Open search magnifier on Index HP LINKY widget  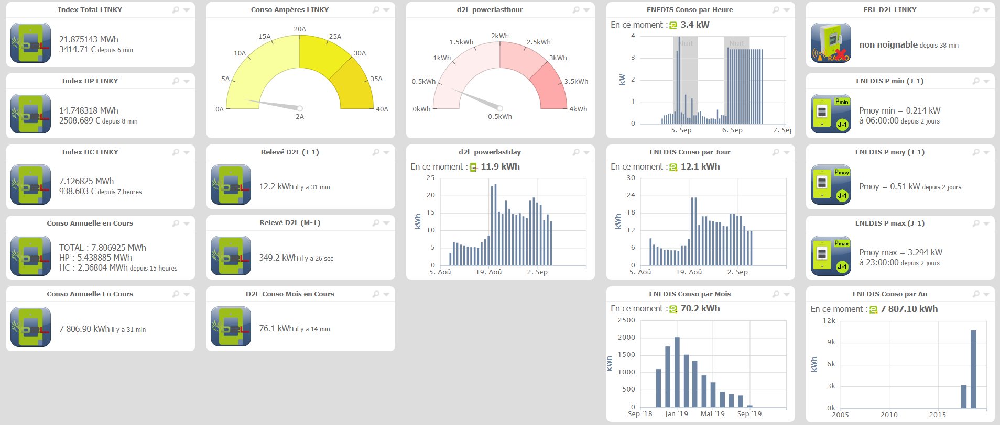(176, 81)
